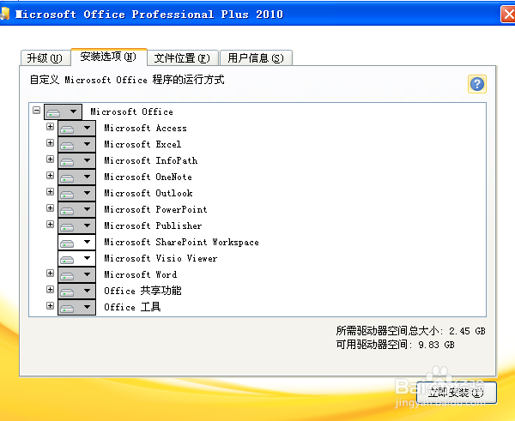
Task: Select the Office 工具 label
Action: (x=132, y=307)
